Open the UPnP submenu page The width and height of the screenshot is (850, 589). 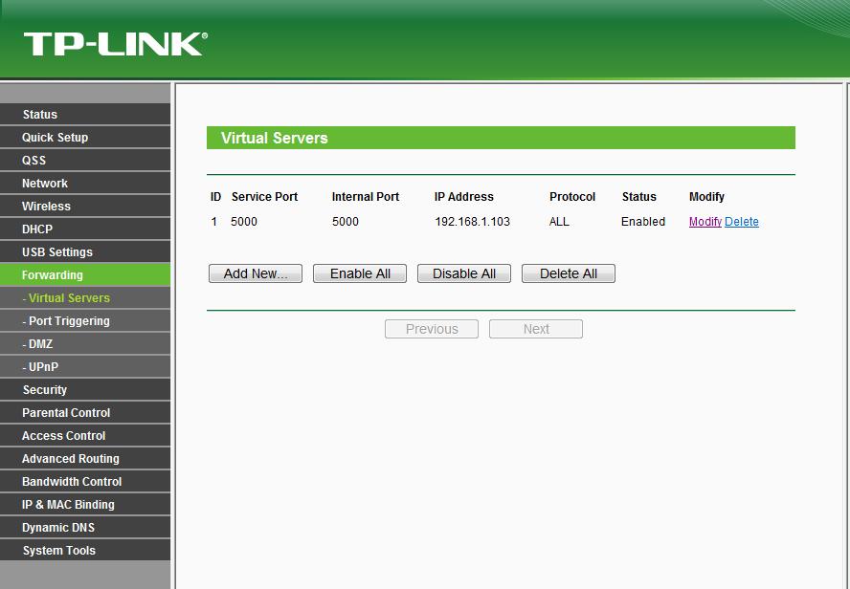[x=41, y=367]
